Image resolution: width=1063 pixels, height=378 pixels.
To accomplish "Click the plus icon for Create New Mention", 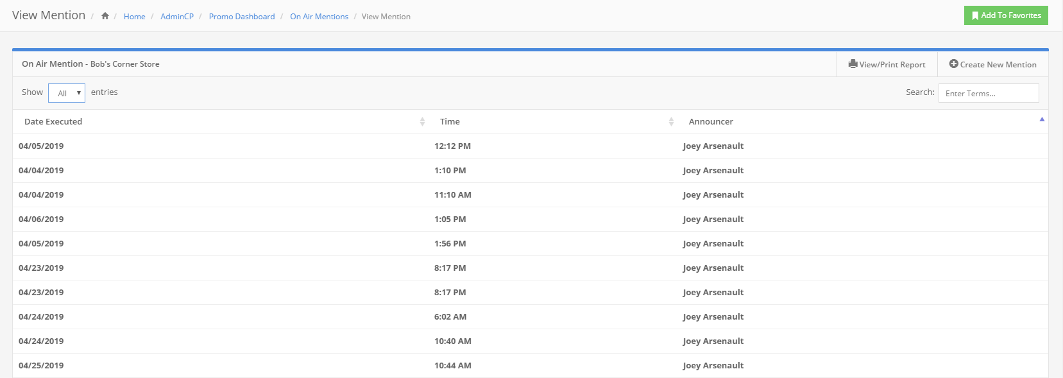I will tap(953, 64).
